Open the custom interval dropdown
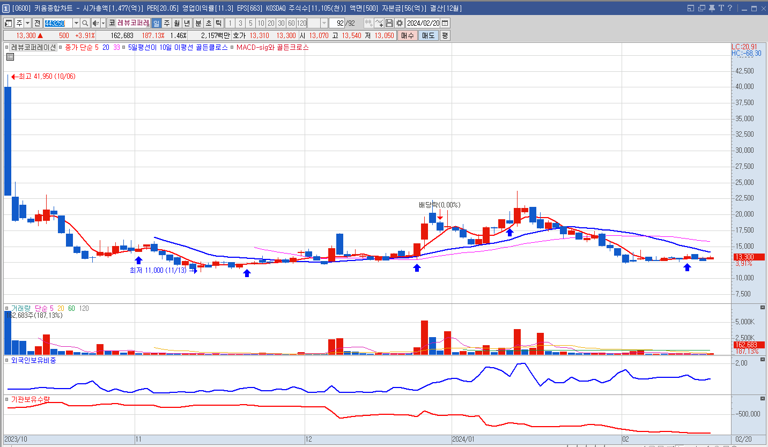The width and height of the screenshot is (768, 447). point(324,23)
